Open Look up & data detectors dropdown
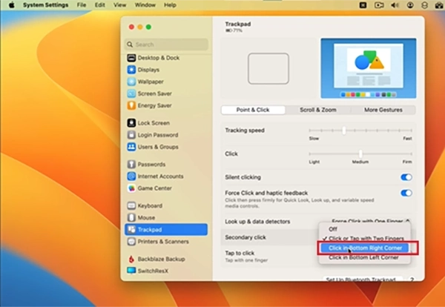The width and height of the screenshot is (445, 307). [x=371, y=221]
